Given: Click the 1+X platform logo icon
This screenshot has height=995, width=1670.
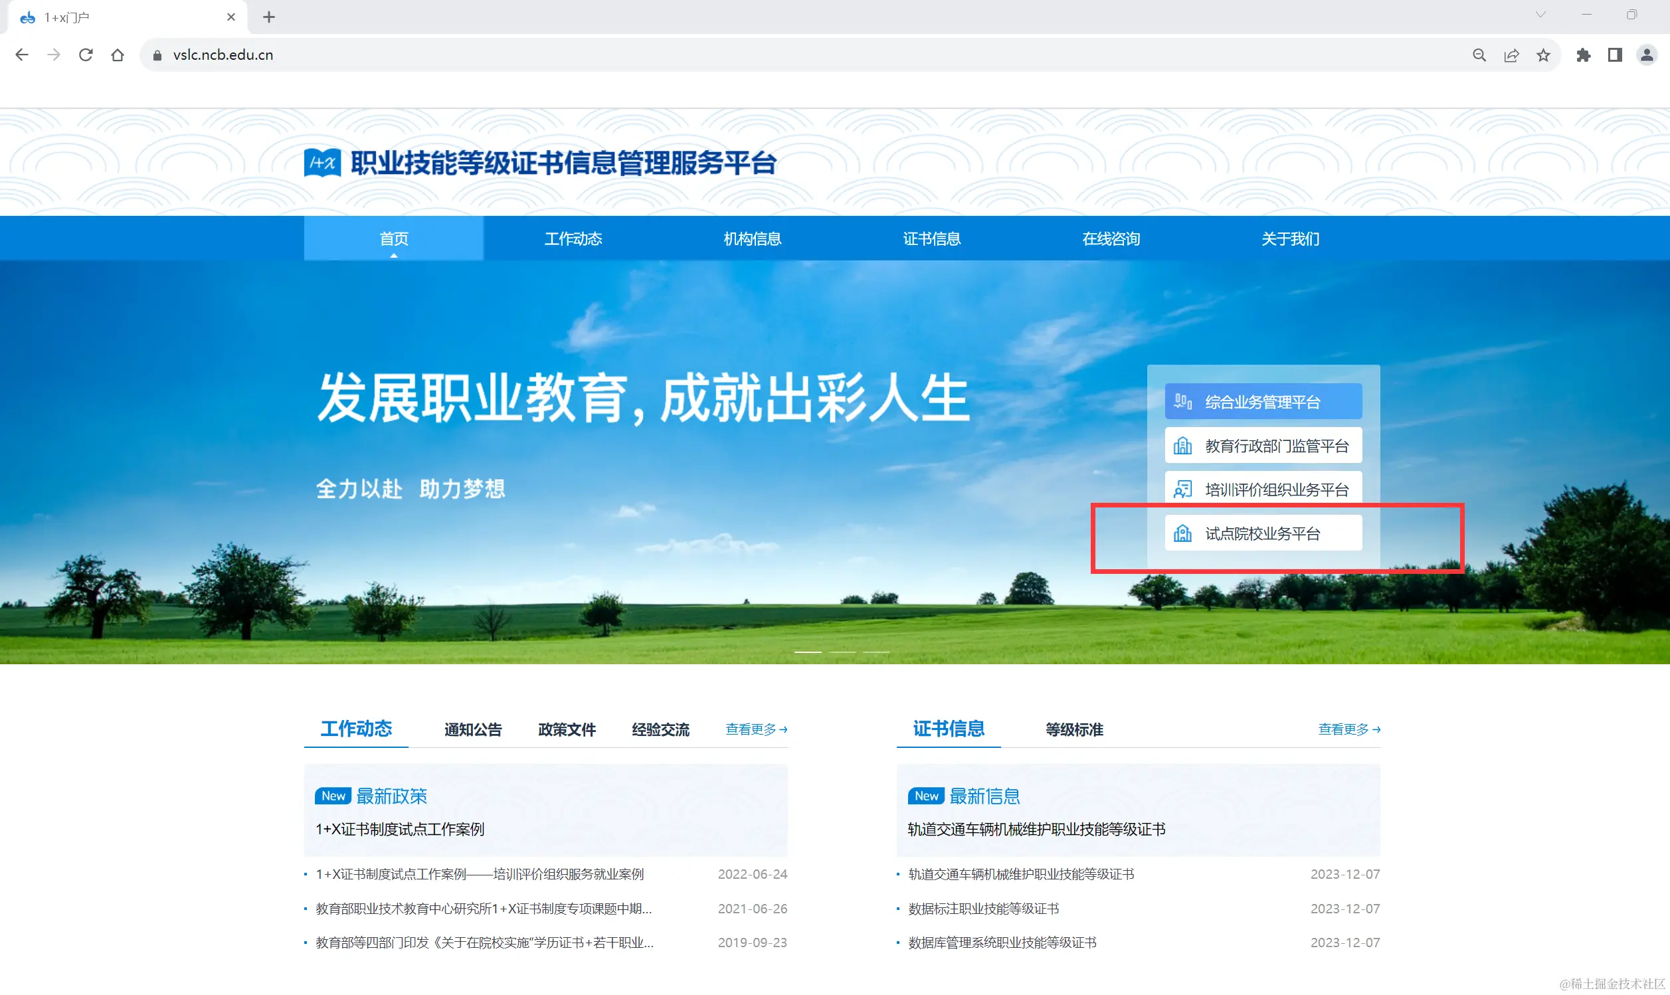Looking at the screenshot, I should [322, 162].
